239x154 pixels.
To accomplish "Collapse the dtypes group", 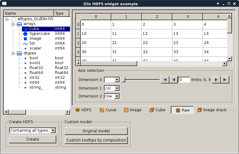I will (x=13, y=53).
